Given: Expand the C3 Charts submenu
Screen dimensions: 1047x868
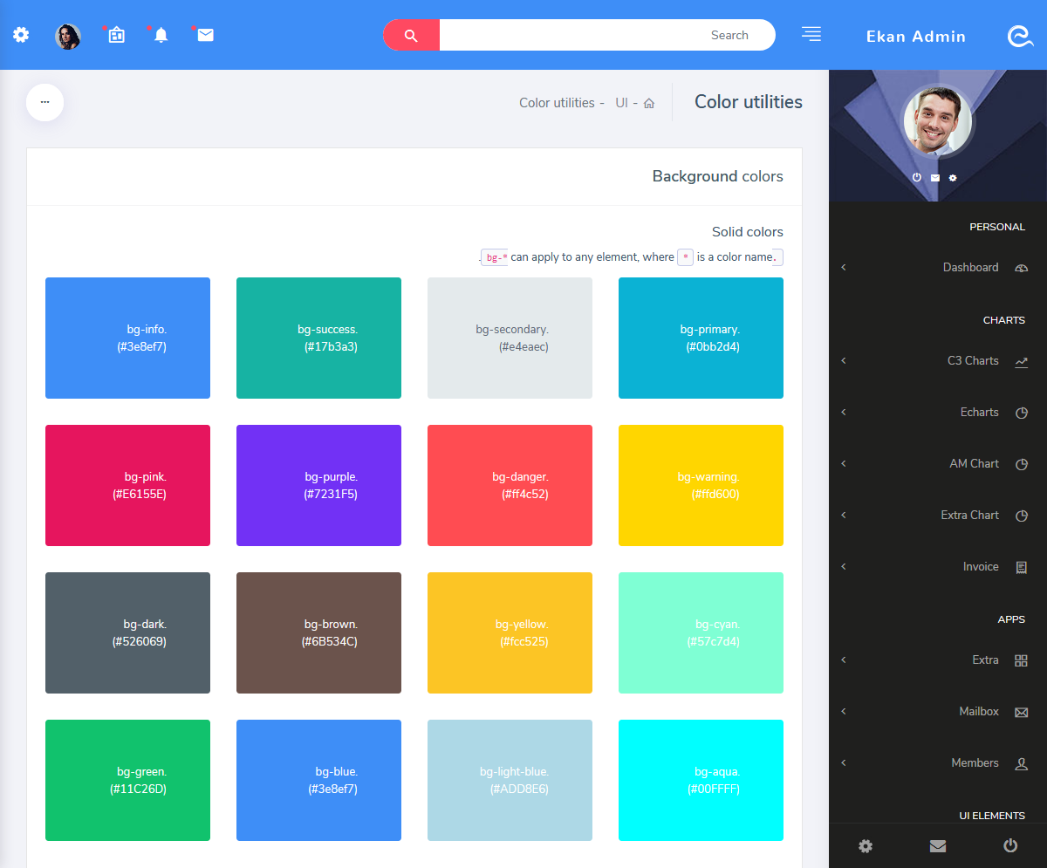Looking at the screenshot, I should pos(972,361).
